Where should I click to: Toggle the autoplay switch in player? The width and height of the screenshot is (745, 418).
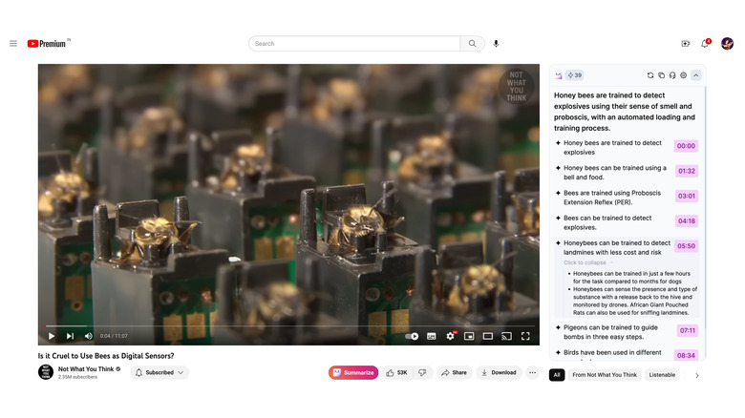coord(412,336)
